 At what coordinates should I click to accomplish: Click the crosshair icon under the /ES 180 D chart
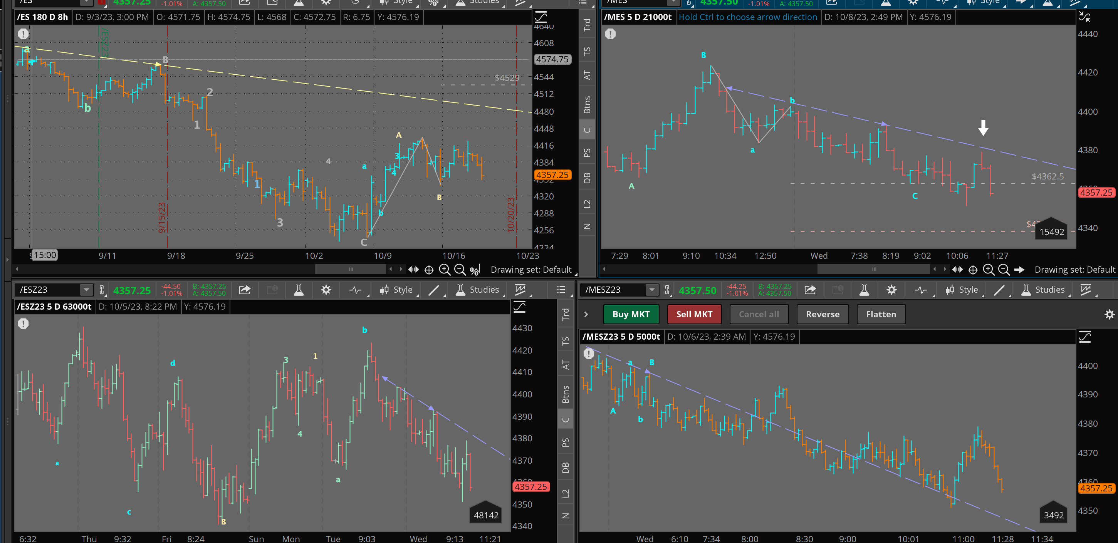click(429, 270)
